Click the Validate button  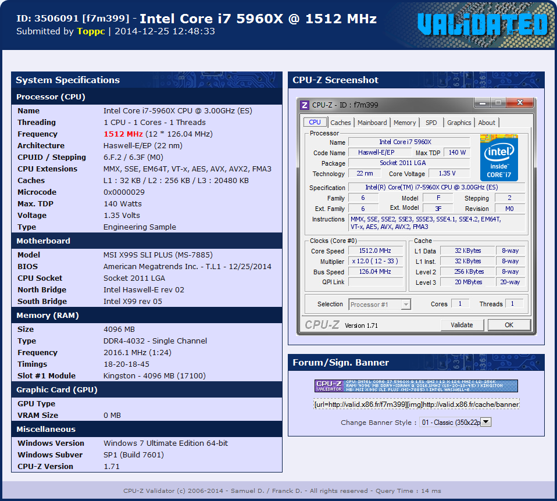click(462, 325)
